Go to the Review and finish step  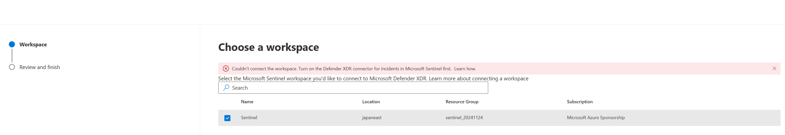(x=40, y=67)
